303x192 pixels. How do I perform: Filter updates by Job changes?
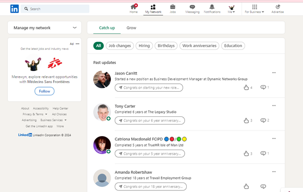point(120,46)
